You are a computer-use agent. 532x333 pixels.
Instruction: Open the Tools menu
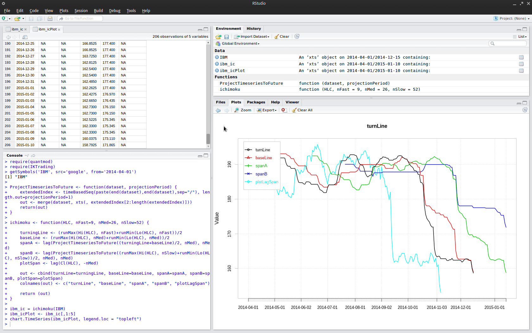click(131, 11)
